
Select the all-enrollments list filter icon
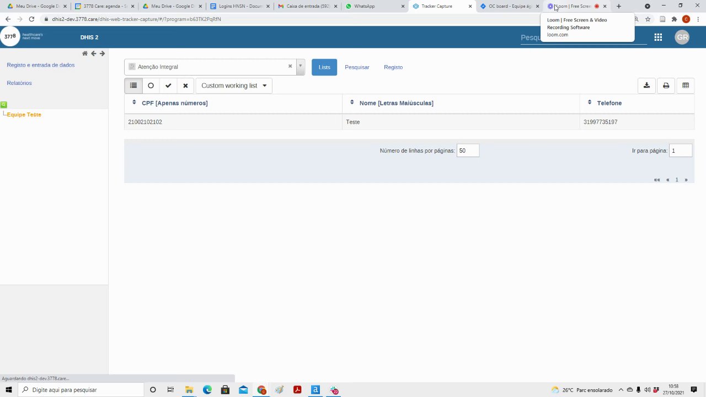133,85
